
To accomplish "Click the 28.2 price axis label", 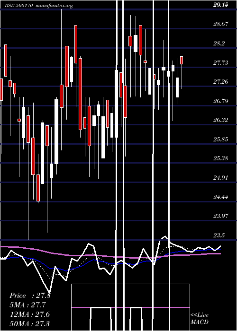I will [x=219, y=44].
